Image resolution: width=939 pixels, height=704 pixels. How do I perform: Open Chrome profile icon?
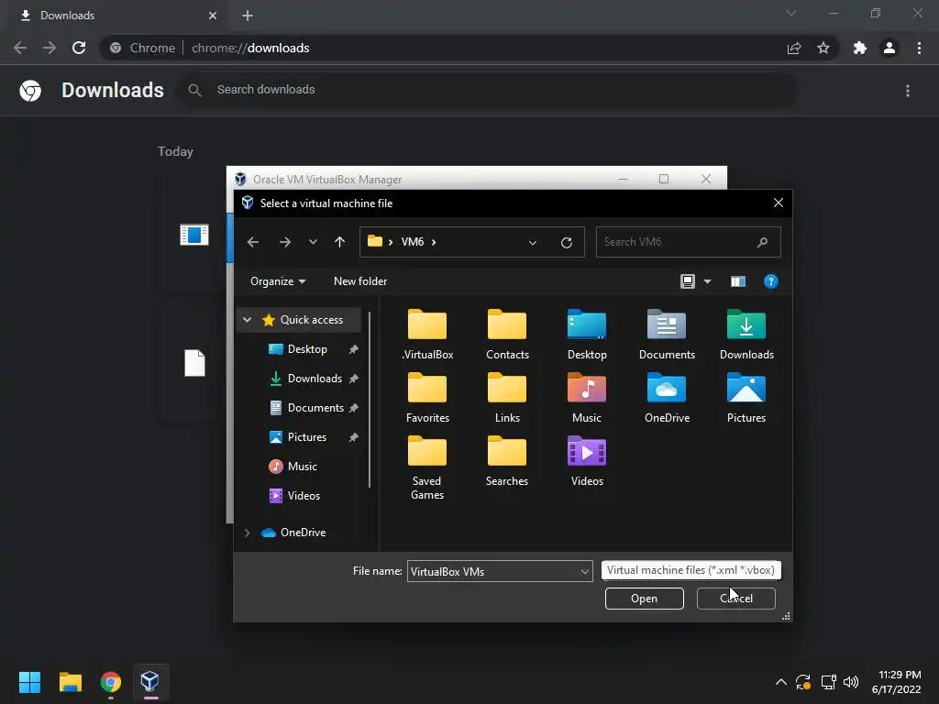(x=889, y=48)
